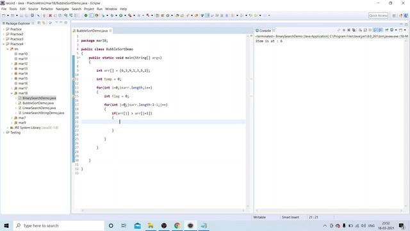Click Clear Console icon
This screenshot has height=231, width=410.
click(x=360, y=30)
